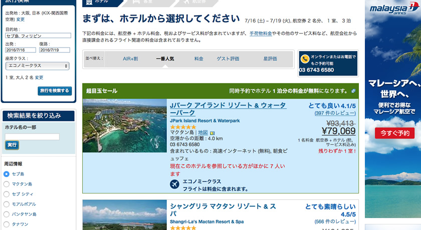Click 目的地 input field セブ島

38,35
